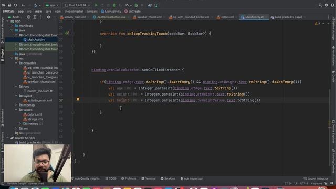The width and height of the screenshot is (336, 189).
Task: Click the editor vertical scrollbar
Action: tap(330, 128)
